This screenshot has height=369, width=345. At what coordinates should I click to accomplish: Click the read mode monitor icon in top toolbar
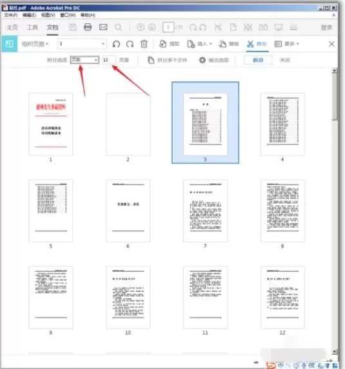279,27
